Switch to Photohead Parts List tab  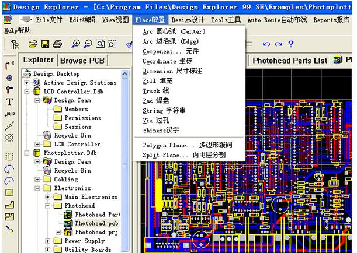coord(290,61)
